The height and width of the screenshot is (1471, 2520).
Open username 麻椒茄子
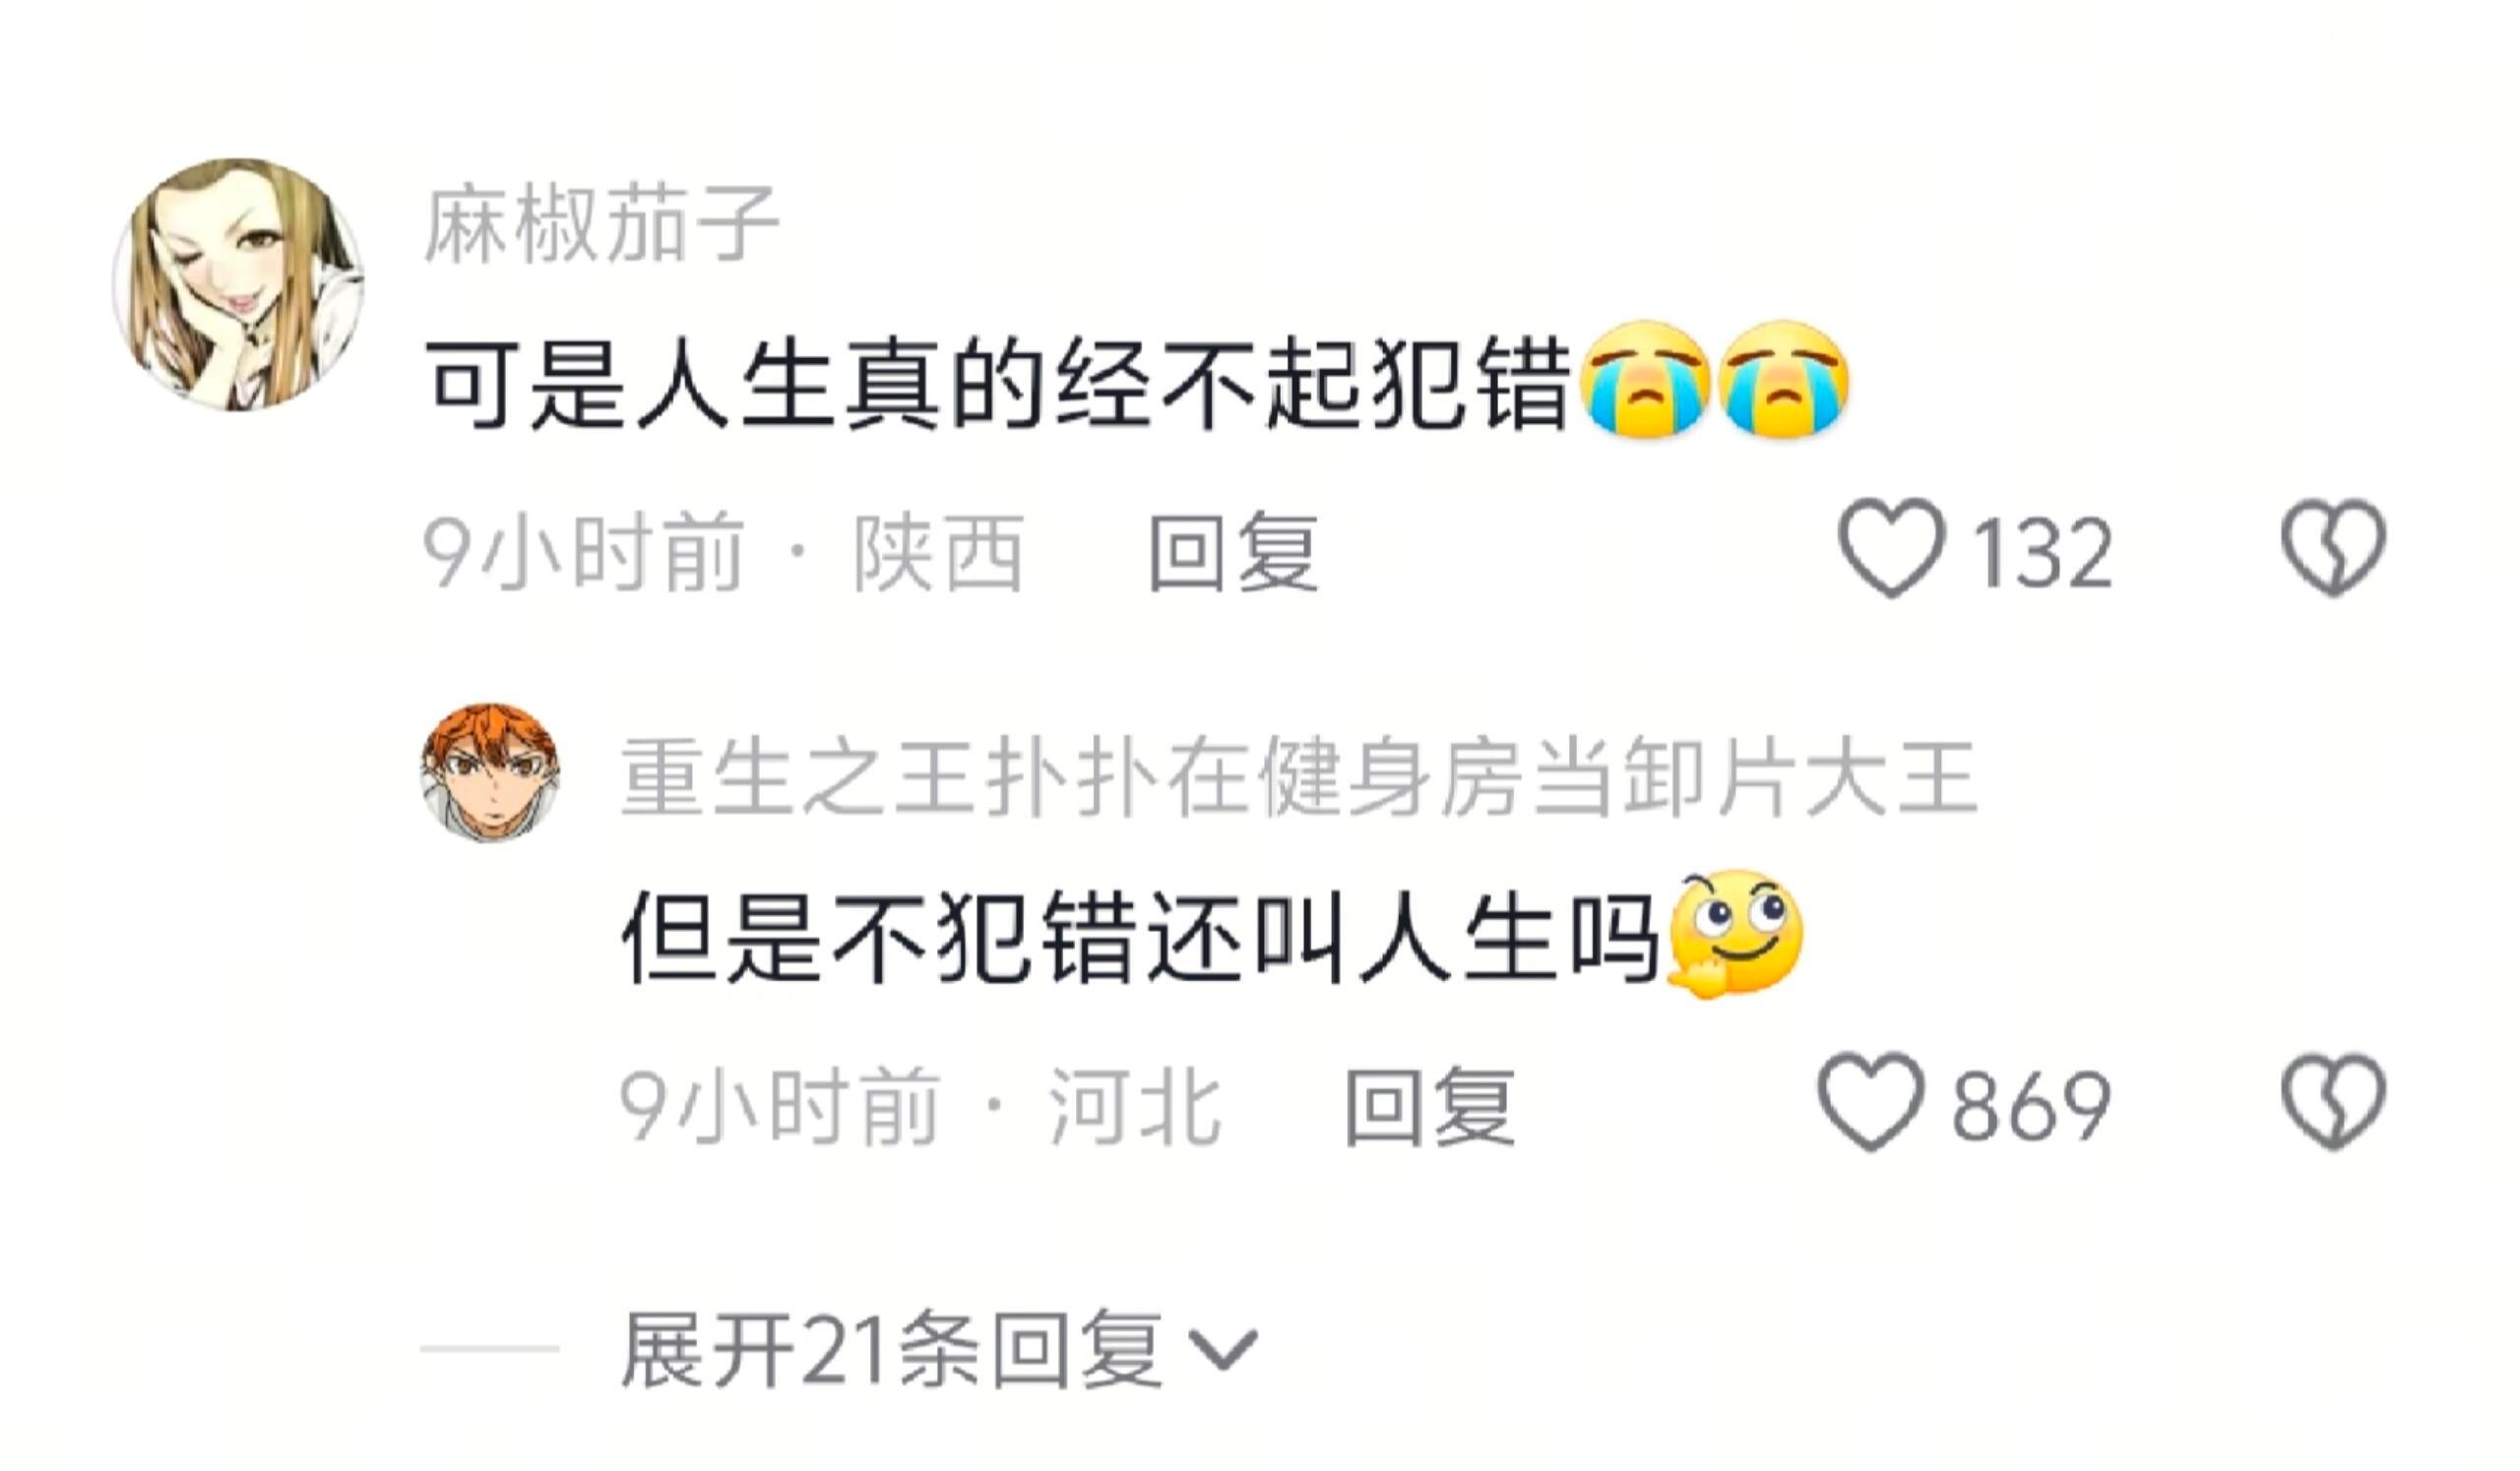tap(602, 225)
